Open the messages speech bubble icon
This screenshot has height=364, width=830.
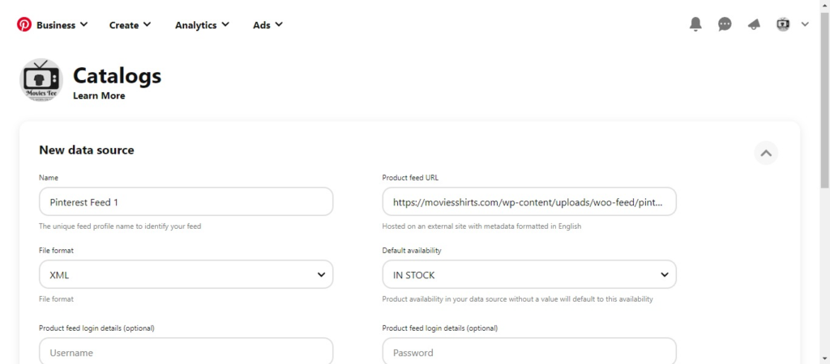coord(725,24)
